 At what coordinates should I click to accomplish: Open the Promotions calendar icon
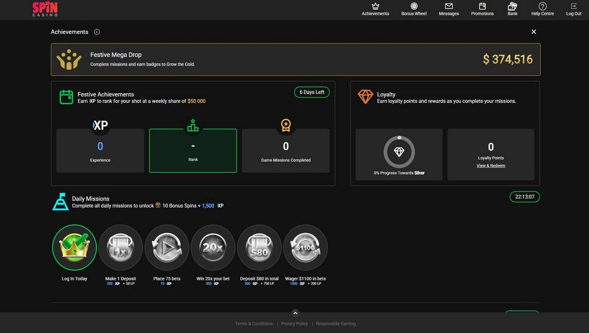coord(482,6)
